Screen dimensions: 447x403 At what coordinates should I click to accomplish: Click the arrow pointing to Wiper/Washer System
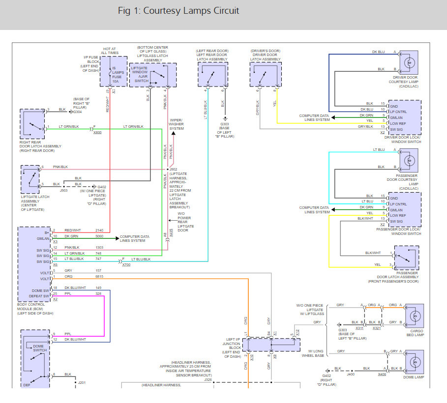click(173, 133)
